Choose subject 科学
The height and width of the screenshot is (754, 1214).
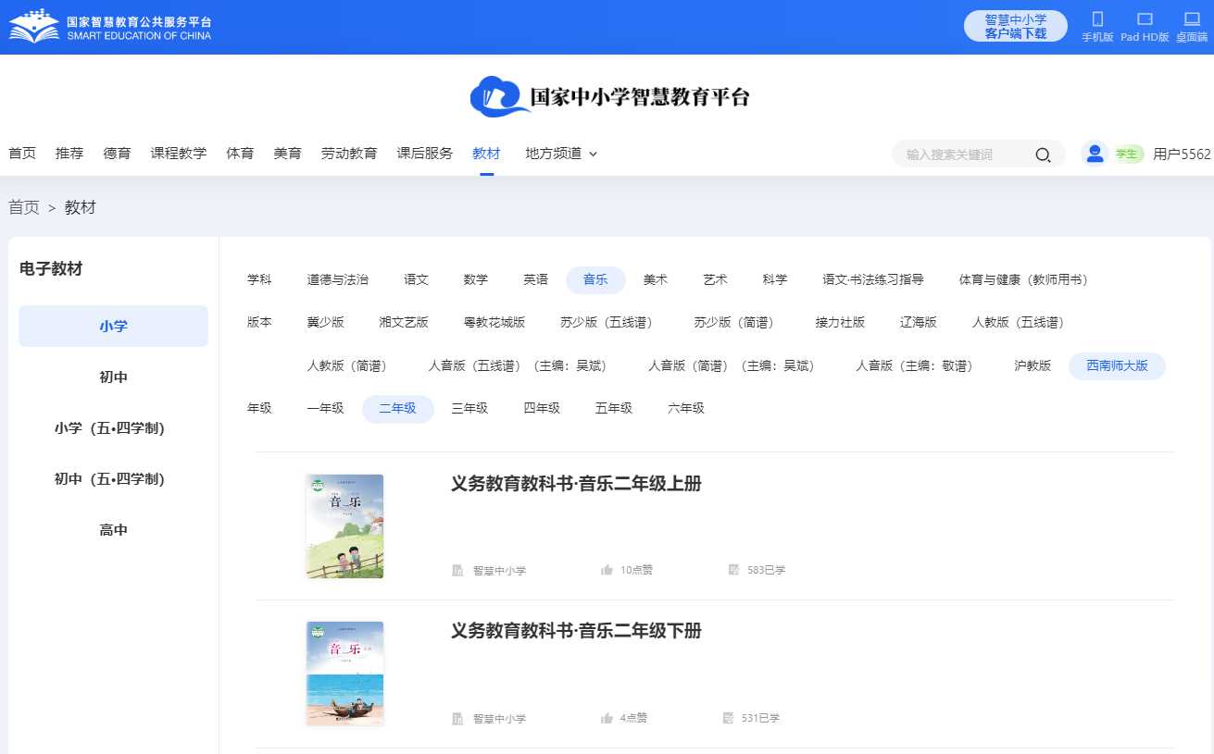tap(775, 279)
